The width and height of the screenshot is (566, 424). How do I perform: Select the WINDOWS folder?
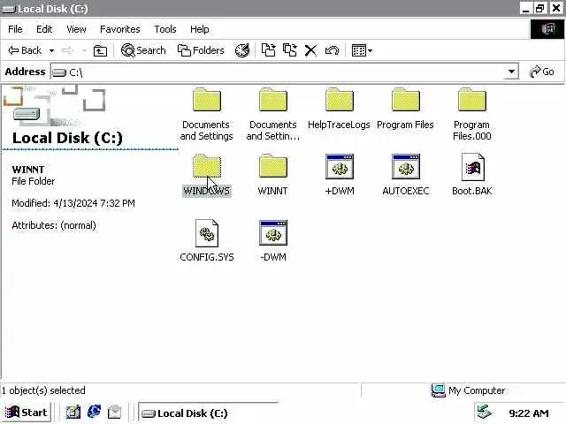(x=206, y=175)
